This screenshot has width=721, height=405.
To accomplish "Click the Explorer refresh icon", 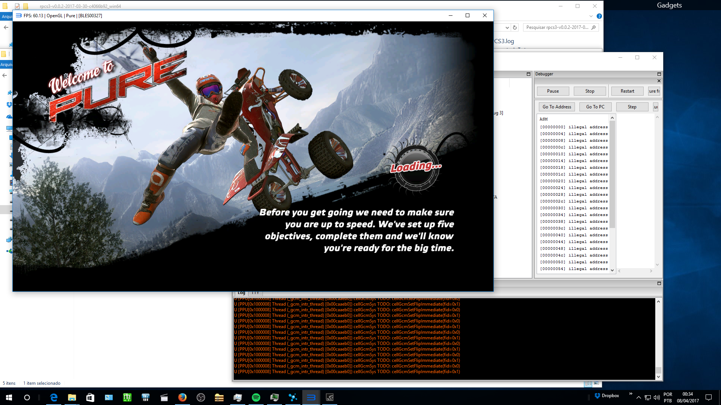I will [515, 27].
